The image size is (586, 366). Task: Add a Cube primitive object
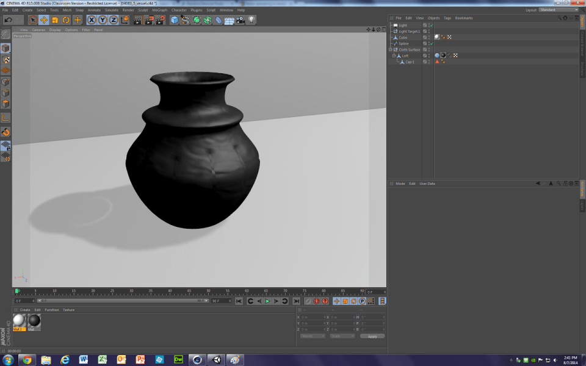175,20
